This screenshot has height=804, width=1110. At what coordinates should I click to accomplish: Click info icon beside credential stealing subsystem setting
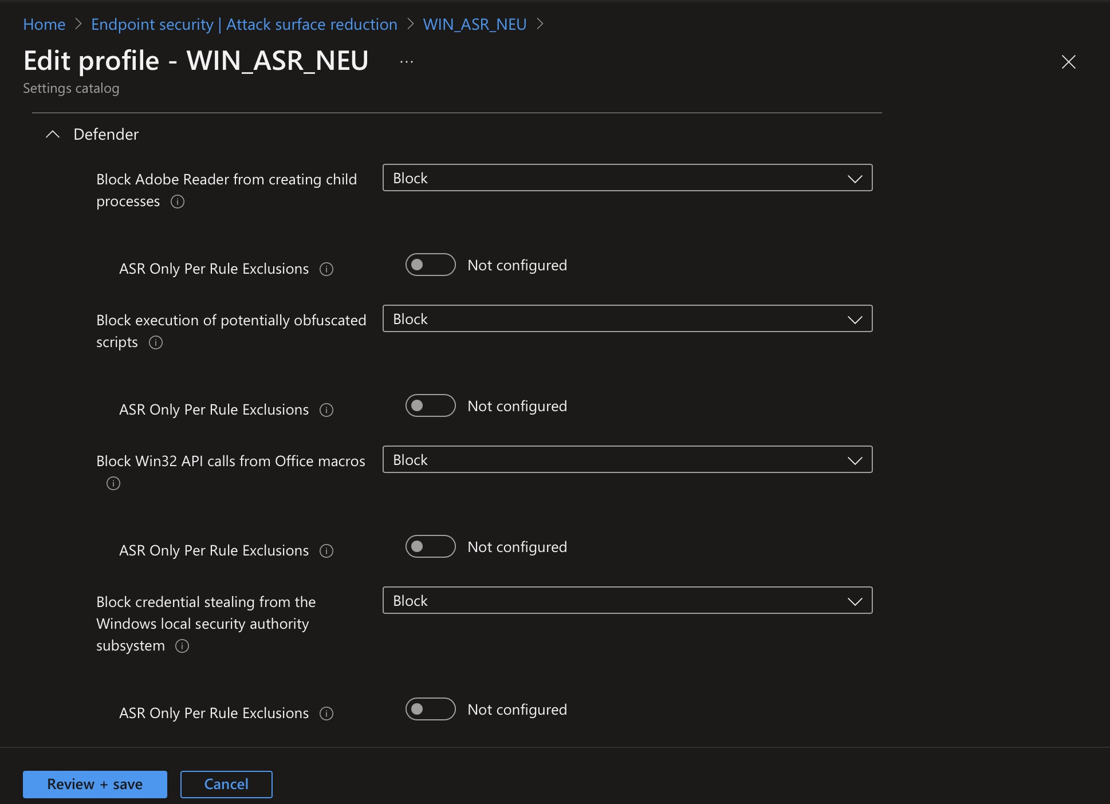coord(182,646)
